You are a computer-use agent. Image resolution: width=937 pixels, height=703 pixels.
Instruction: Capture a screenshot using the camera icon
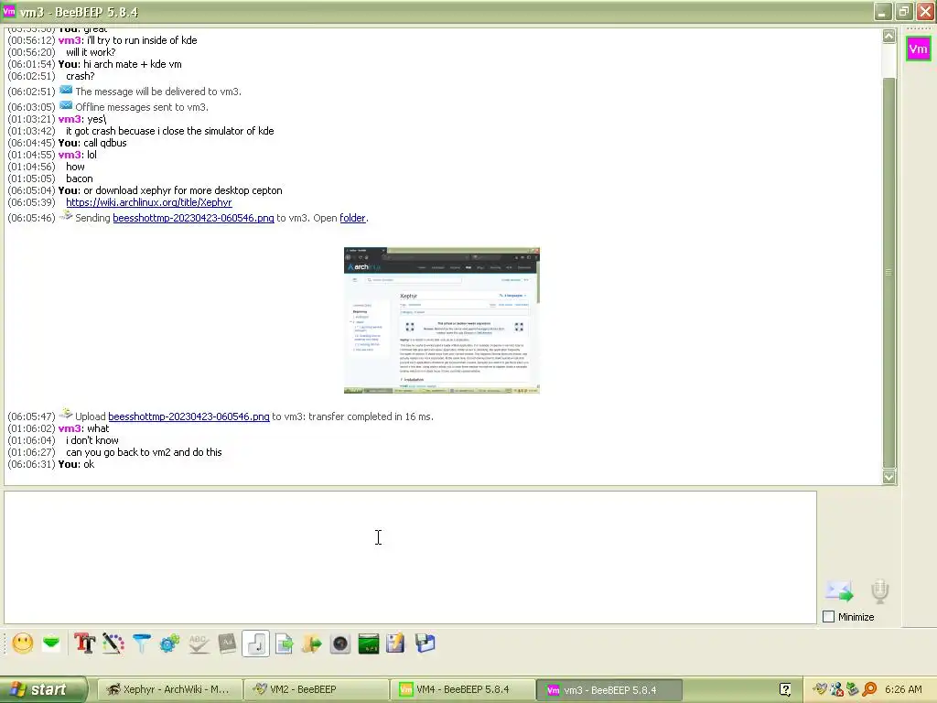click(x=340, y=644)
